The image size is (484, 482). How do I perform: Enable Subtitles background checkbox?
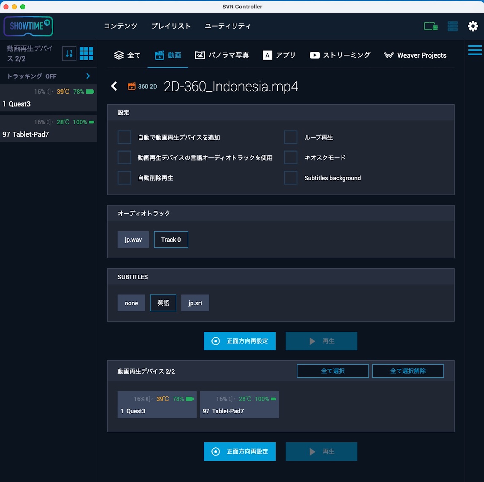(290, 178)
